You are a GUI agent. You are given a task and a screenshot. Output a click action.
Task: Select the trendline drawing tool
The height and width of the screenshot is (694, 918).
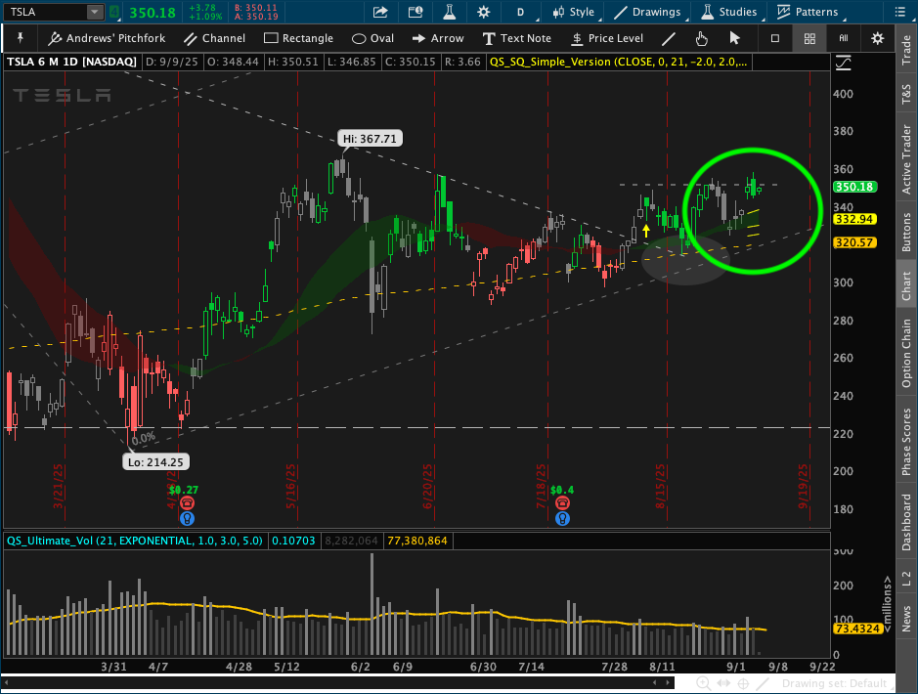668,39
